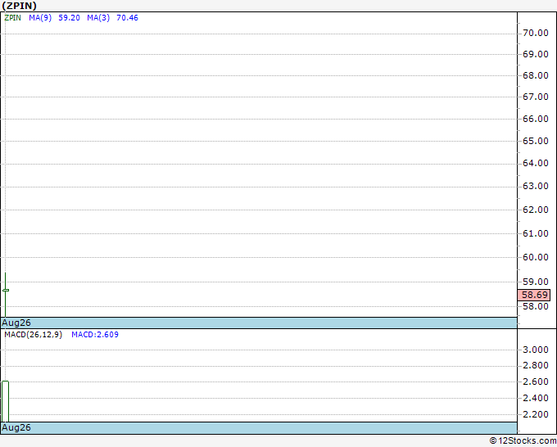This screenshot has height=447, width=557.
Task: Click the 61.00 price axis label
Action: click(x=536, y=233)
